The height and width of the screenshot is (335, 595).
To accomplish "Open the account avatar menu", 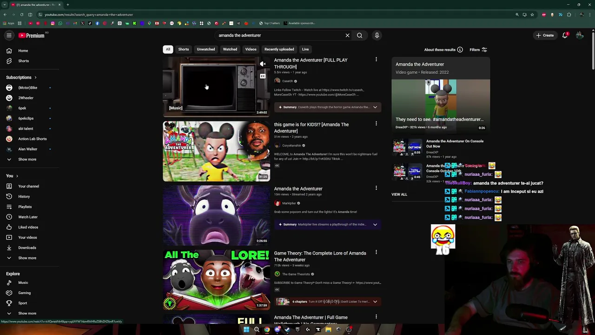I will point(580,35).
